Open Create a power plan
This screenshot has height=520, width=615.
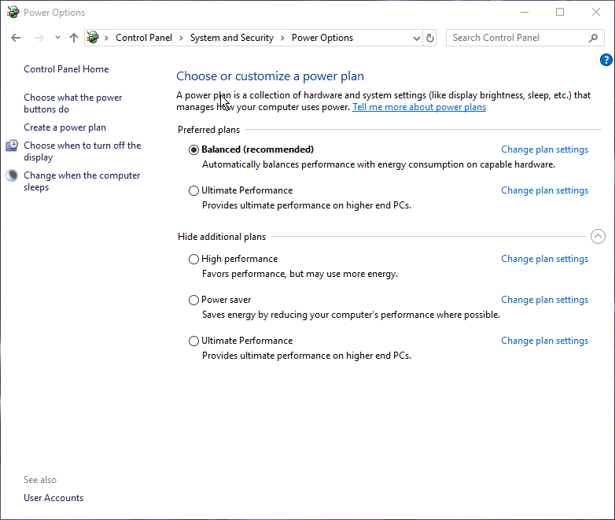click(64, 127)
